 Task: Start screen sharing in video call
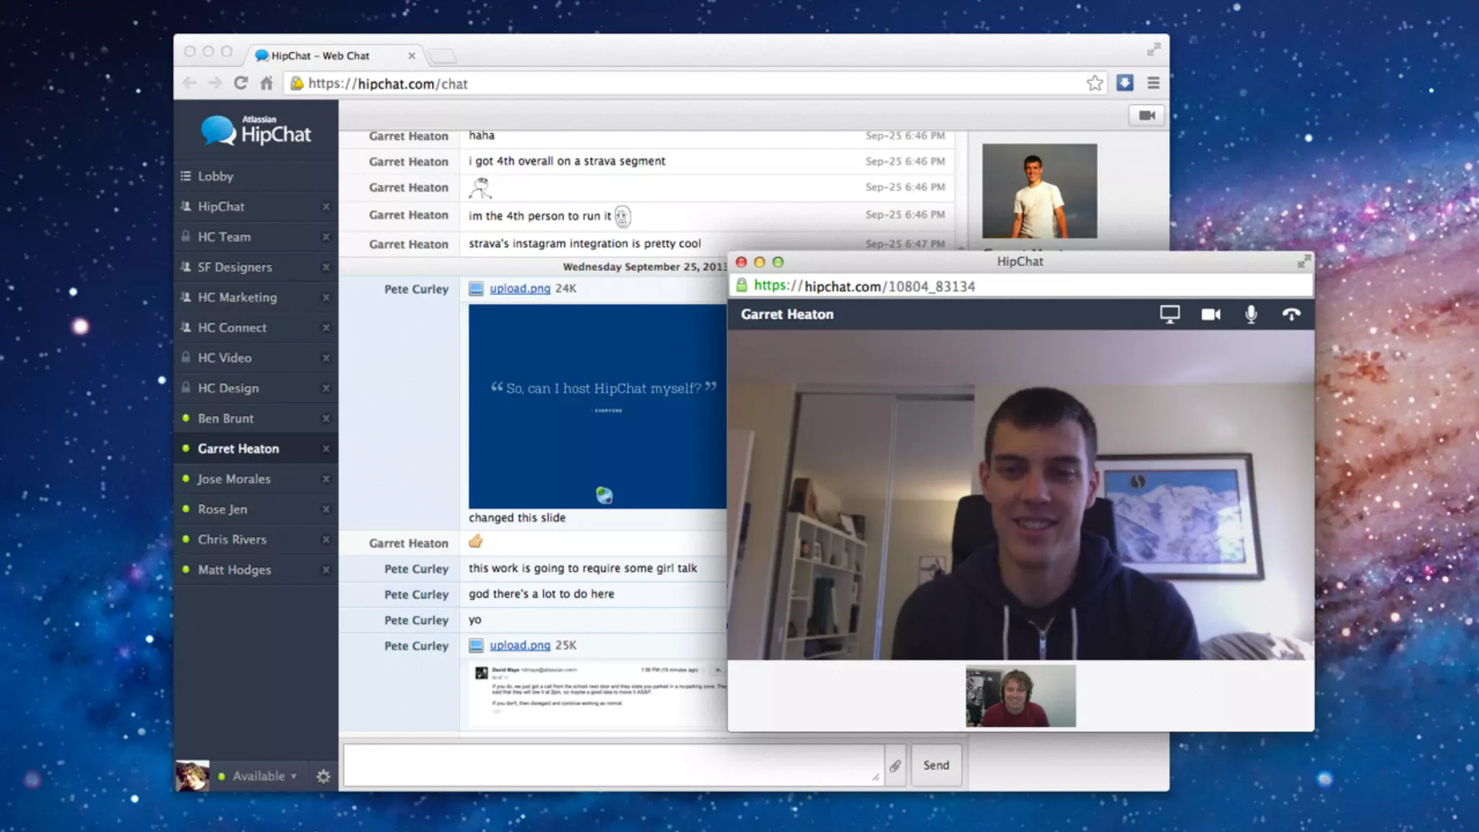pos(1169,314)
